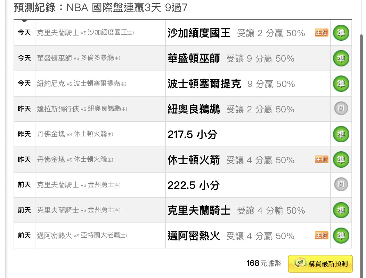Open 克里夫蘭騎士 vs 沙加緬度國王 matchup
Screen dimensions: 366x278
86,33
